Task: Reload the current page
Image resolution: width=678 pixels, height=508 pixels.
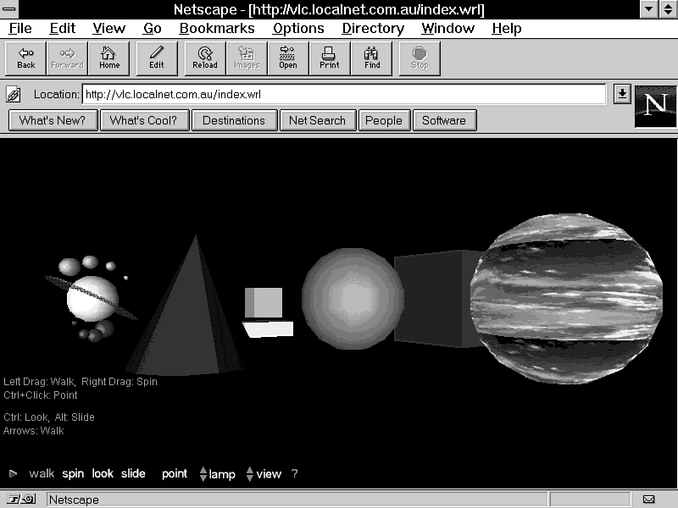Action: point(204,58)
